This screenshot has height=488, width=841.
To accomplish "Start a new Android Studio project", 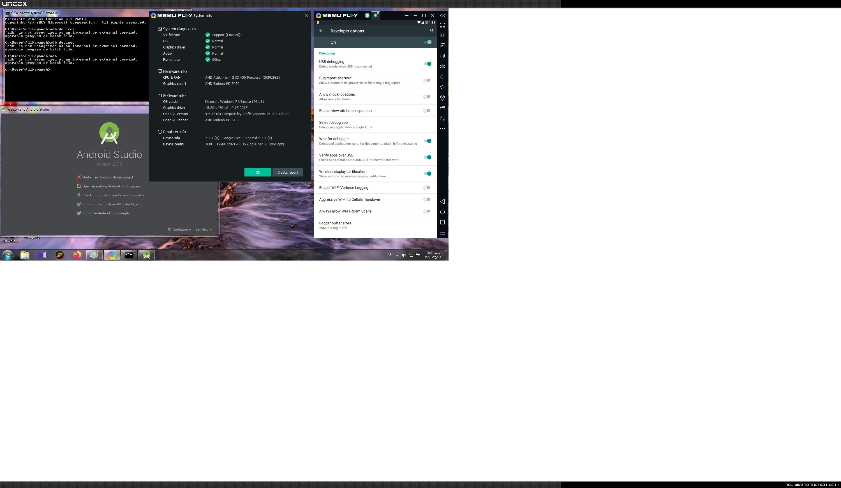I will 105,177.
